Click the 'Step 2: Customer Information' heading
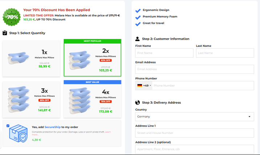 click(x=166, y=39)
